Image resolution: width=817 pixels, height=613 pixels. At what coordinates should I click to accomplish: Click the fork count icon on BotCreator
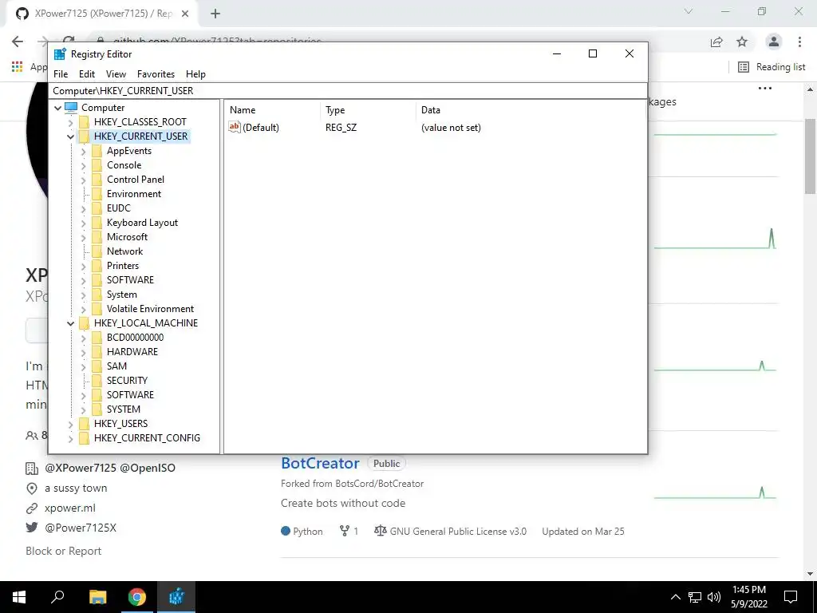(x=345, y=531)
